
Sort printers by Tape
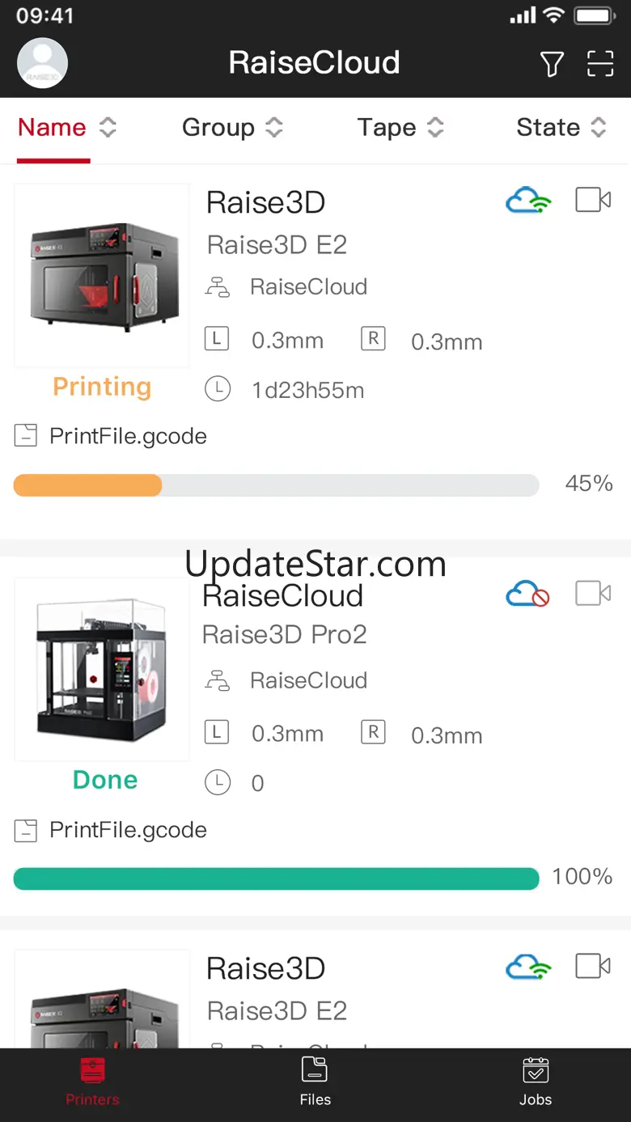[x=400, y=128]
